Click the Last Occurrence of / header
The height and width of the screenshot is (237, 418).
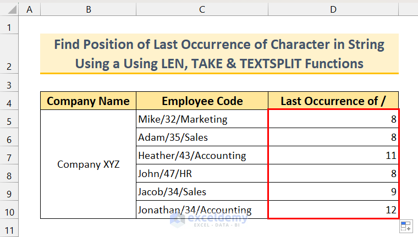point(333,101)
